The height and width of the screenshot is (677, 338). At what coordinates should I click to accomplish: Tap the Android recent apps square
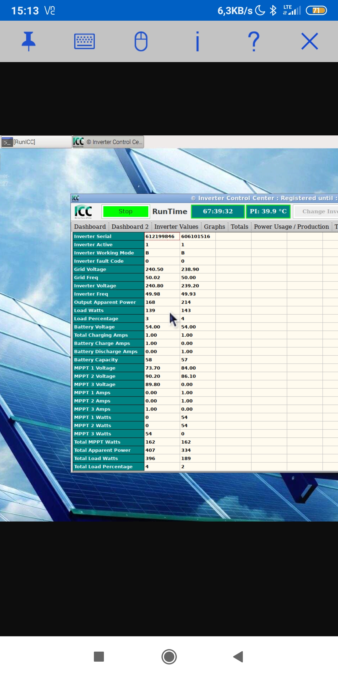pyautogui.click(x=99, y=656)
